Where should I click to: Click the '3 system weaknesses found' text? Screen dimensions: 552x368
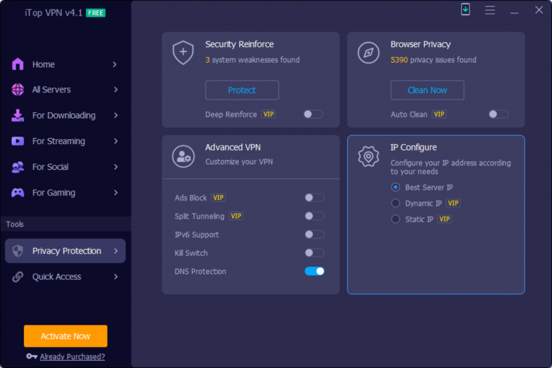point(252,60)
